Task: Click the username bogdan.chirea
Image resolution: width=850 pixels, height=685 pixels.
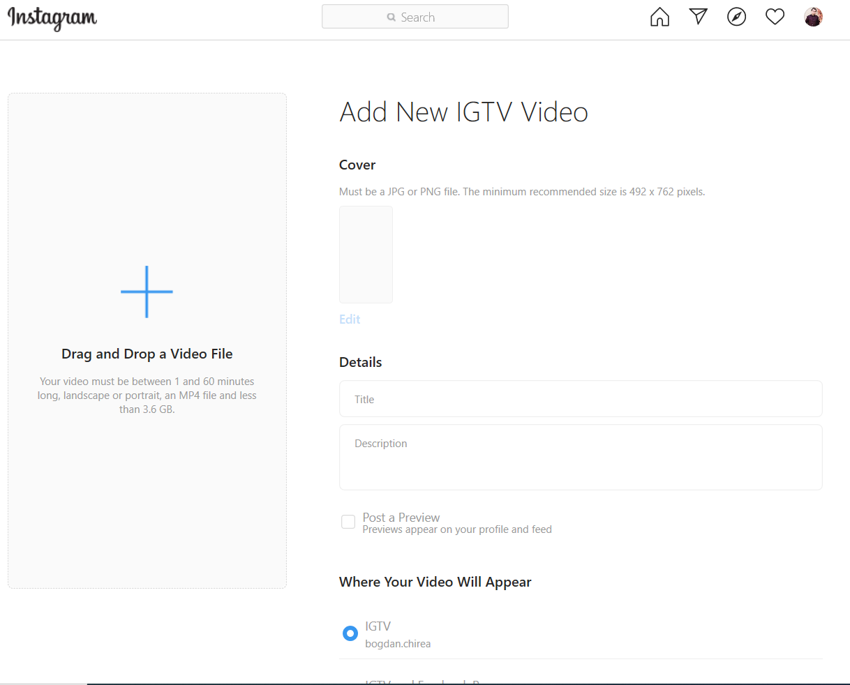Action: point(398,643)
